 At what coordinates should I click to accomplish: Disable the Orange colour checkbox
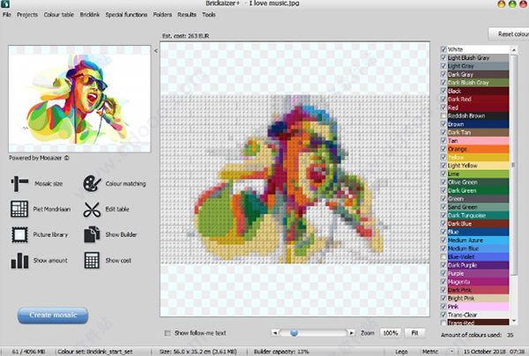(443, 149)
